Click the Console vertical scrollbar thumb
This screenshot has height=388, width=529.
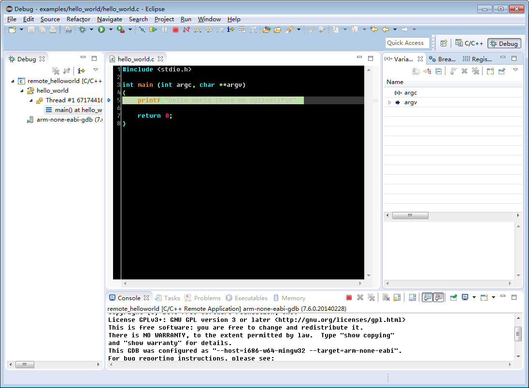click(x=518, y=334)
